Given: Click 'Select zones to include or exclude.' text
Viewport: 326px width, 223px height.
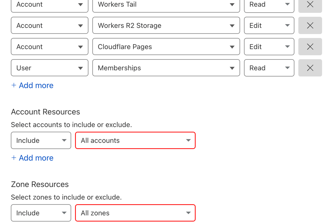Looking at the screenshot, I should tap(66, 197).
